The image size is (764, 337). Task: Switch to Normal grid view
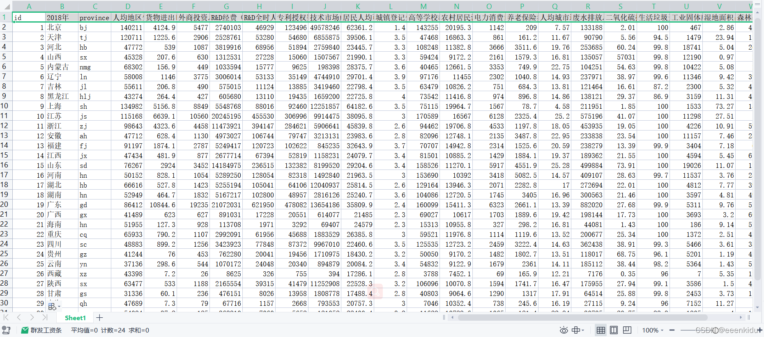pos(601,330)
